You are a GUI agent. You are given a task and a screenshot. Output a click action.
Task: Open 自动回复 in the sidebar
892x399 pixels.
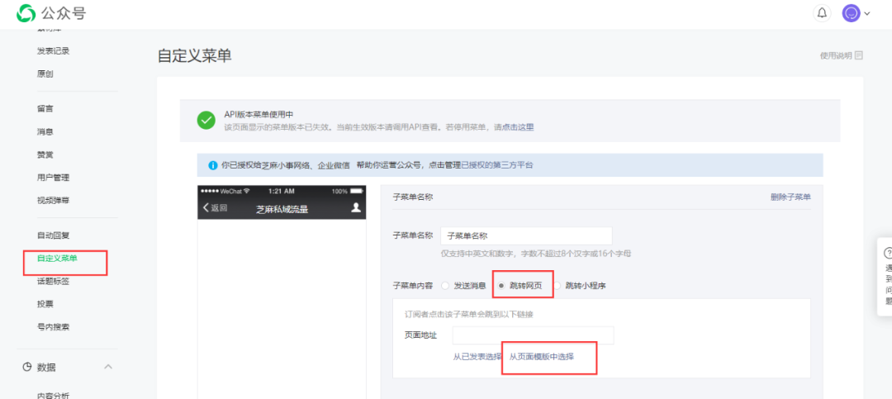click(x=54, y=235)
